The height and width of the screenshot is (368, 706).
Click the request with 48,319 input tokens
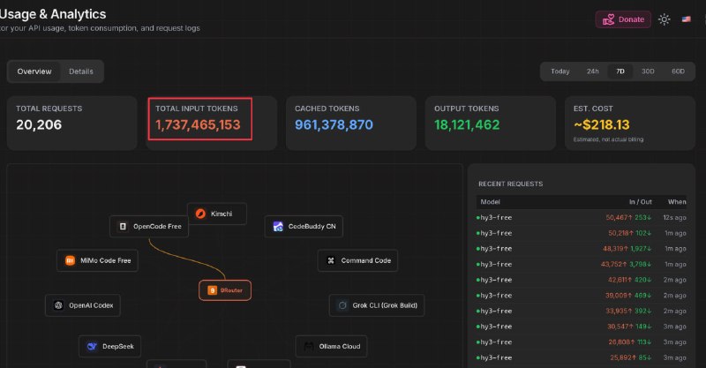tap(582, 249)
